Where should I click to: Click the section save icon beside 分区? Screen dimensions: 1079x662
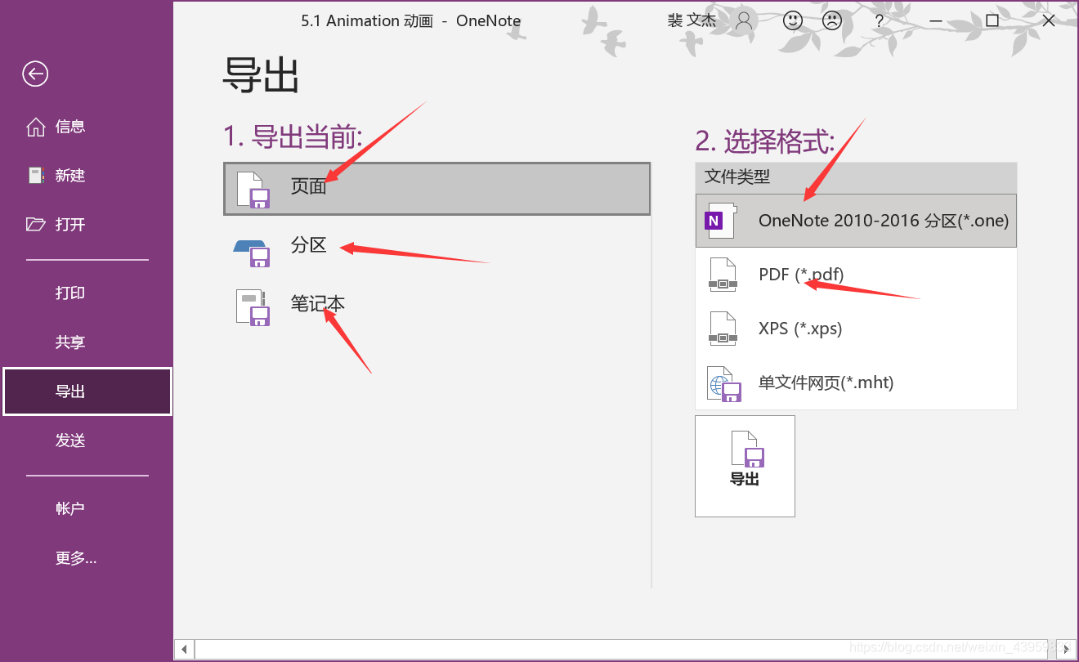point(252,253)
